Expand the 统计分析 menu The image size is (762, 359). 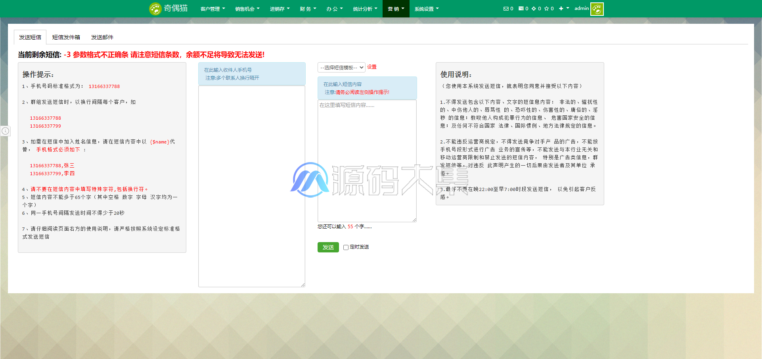[365, 9]
